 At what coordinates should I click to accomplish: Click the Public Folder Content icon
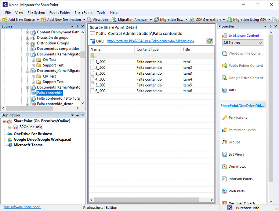pyautogui.click(x=225, y=66)
